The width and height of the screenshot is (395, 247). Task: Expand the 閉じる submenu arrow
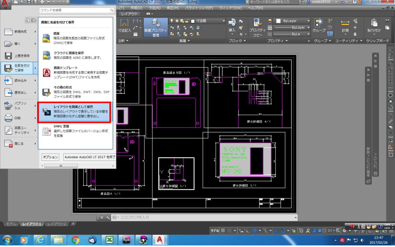[x=35, y=143]
